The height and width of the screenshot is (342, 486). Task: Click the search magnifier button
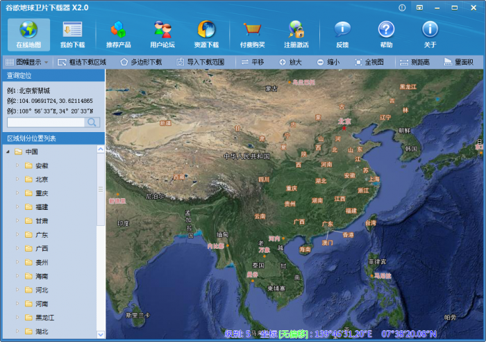click(x=92, y=122)
